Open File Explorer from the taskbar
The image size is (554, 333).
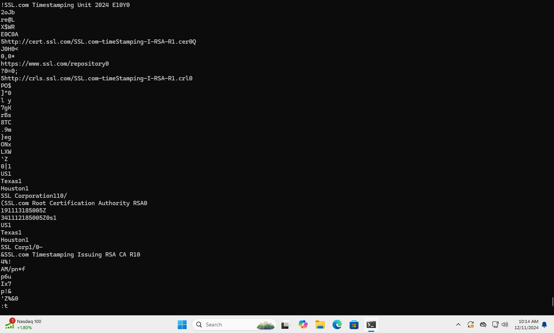(x=320, y=325)
